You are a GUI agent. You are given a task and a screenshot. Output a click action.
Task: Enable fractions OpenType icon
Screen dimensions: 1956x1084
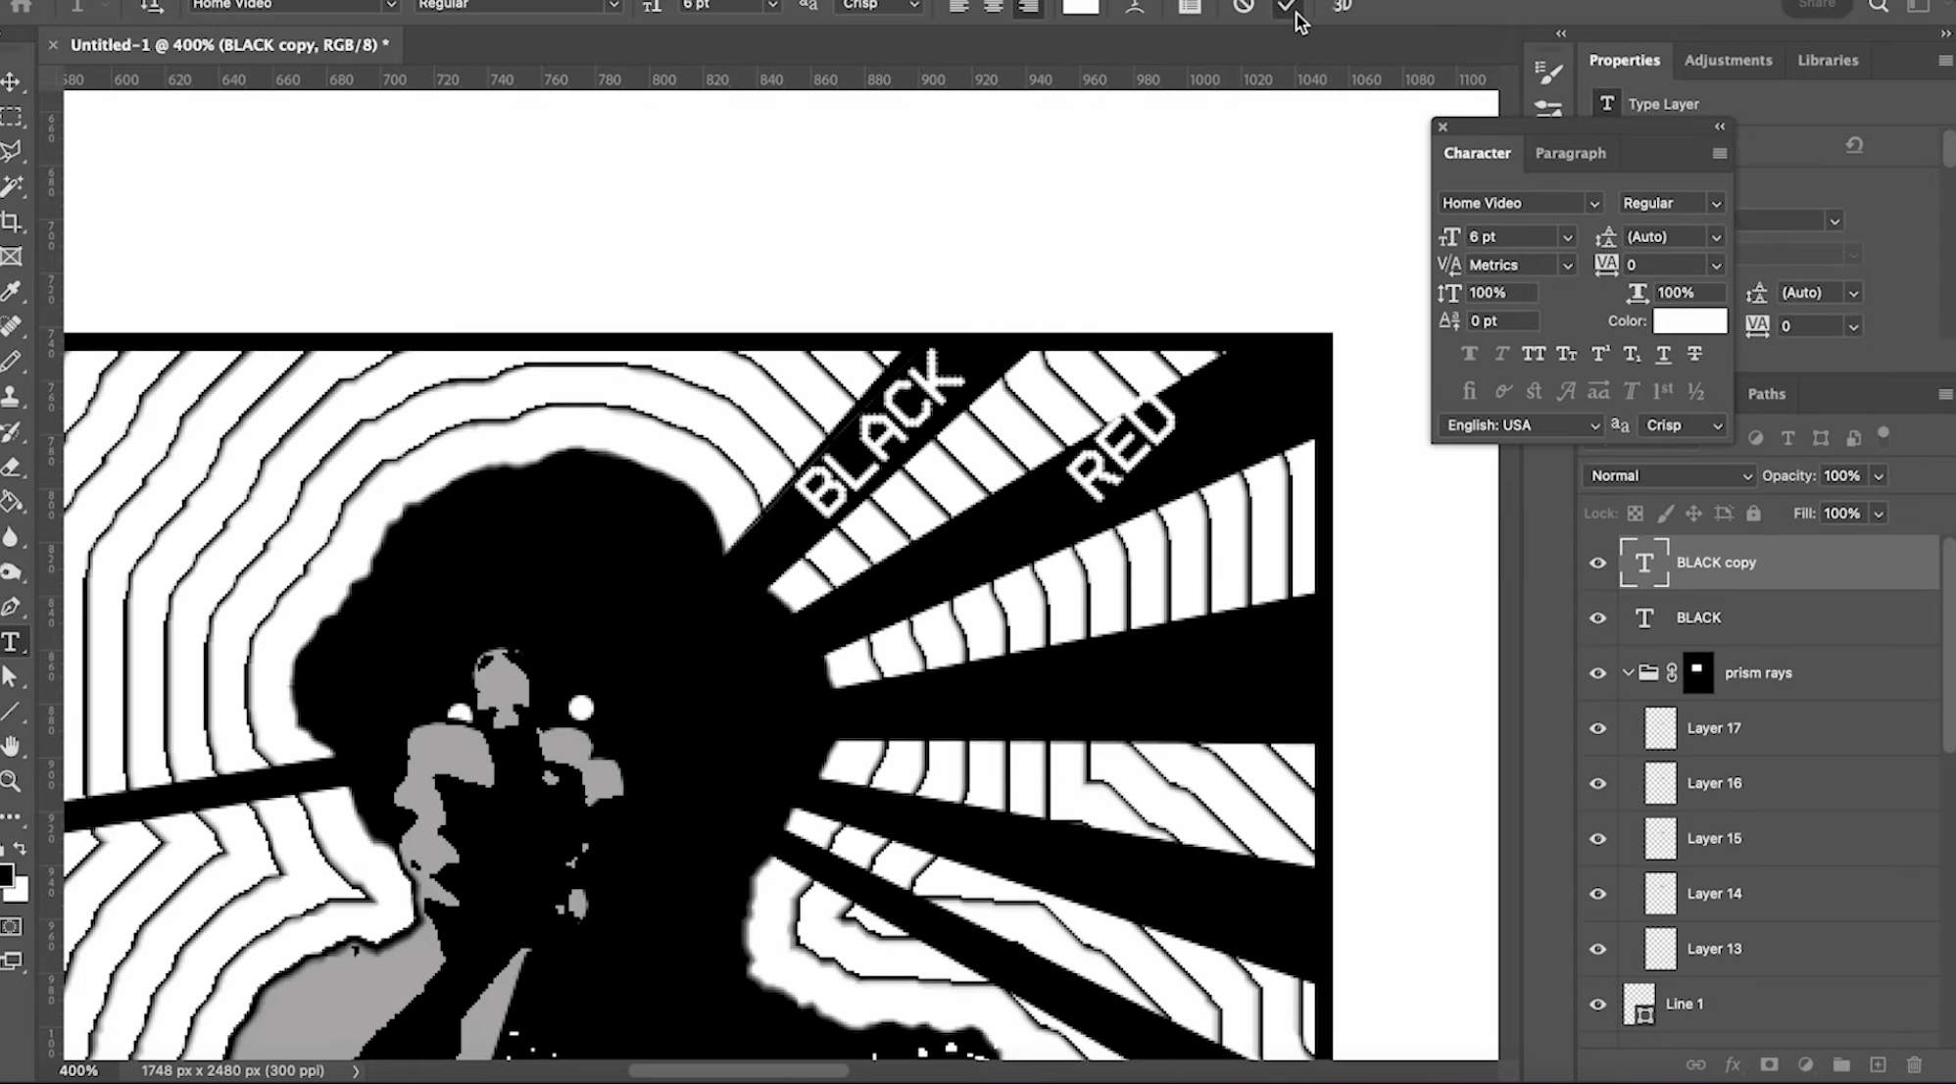tap(1696, 391)
